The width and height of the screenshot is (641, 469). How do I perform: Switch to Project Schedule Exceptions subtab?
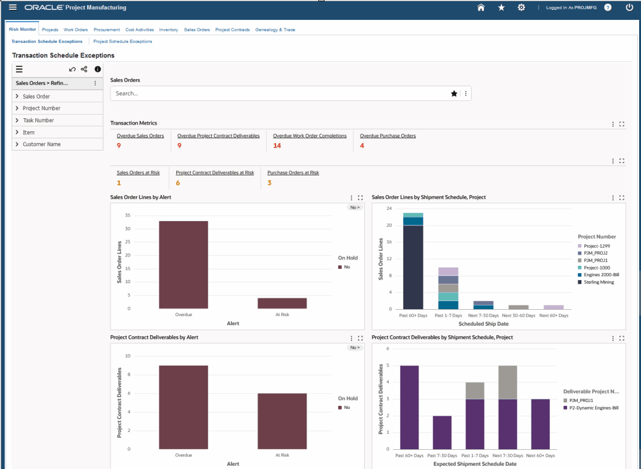[x=123, y=42]
